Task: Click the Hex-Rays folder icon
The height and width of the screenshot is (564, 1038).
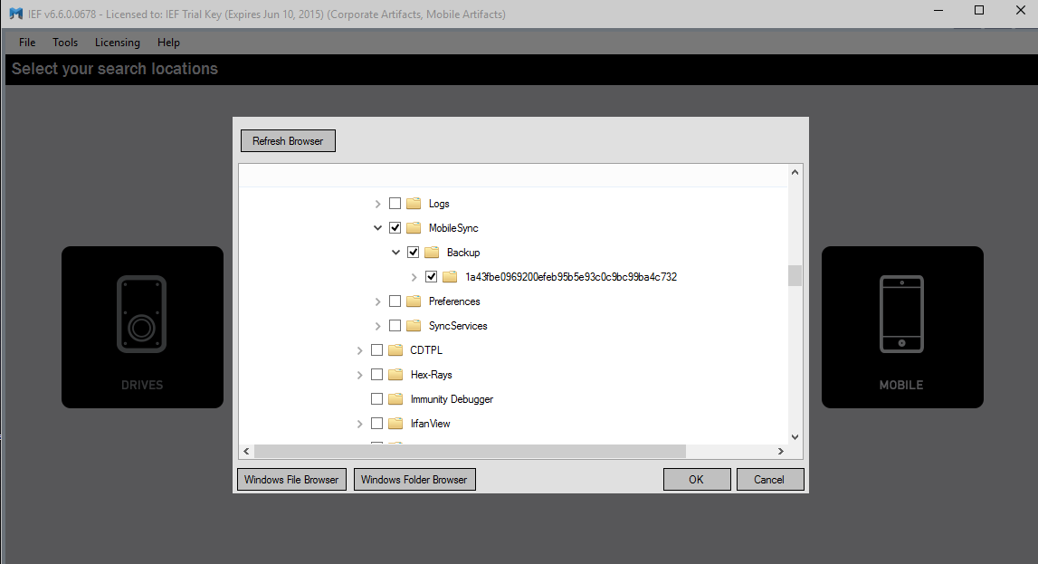Action: click(x=395, y=375)
